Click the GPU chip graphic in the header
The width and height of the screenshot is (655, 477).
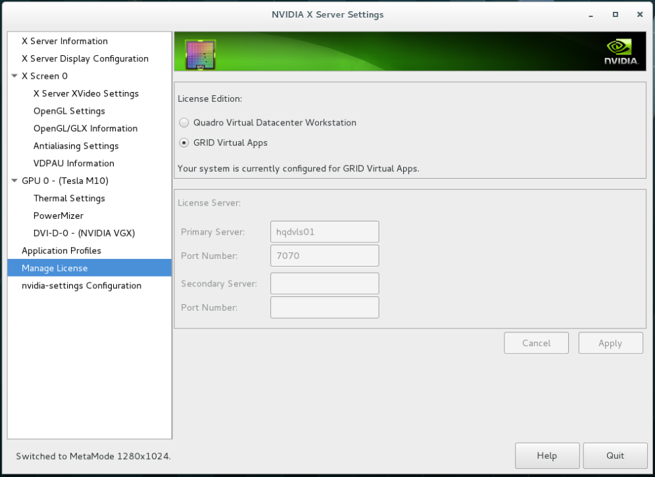point(197,51)
